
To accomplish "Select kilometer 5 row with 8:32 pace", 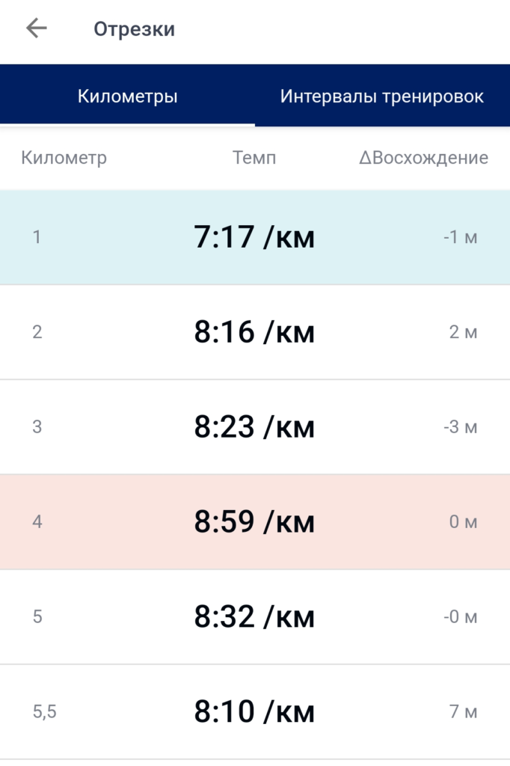I will tap(255, 616).
